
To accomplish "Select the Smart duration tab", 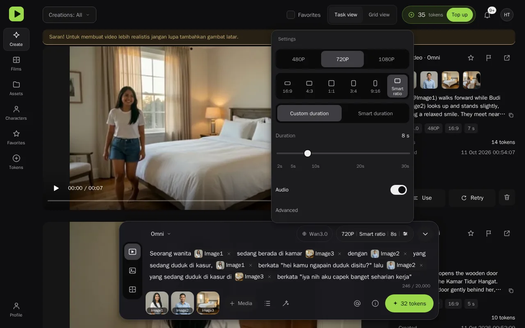I will pos(375,114).
